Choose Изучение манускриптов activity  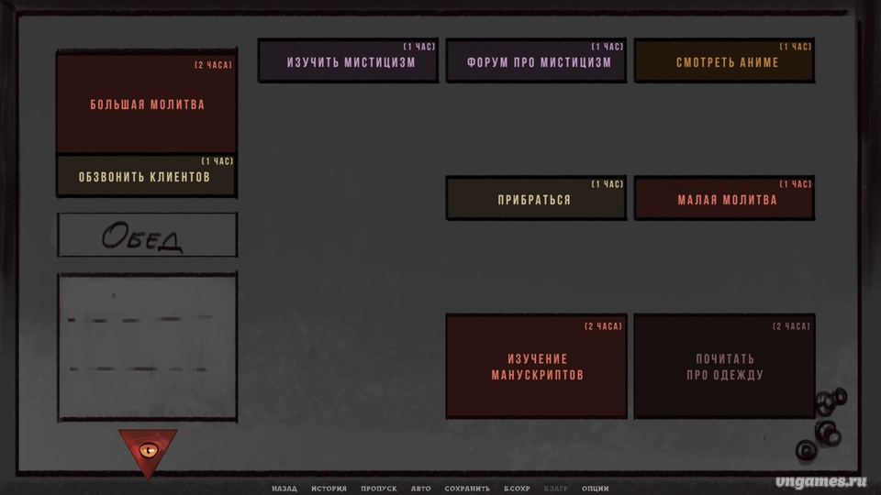click(x=537, y=367)
